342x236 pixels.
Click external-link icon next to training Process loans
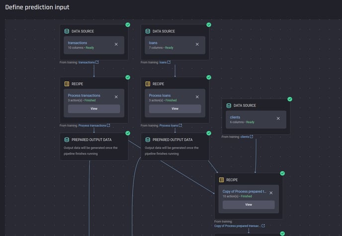(180, 125)
